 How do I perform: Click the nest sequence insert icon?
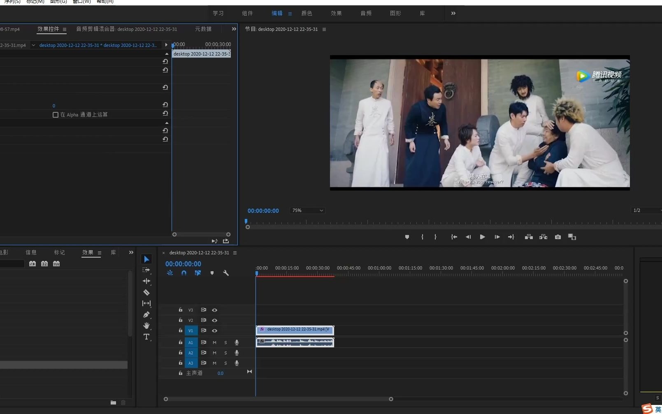[x=170, y=273]
